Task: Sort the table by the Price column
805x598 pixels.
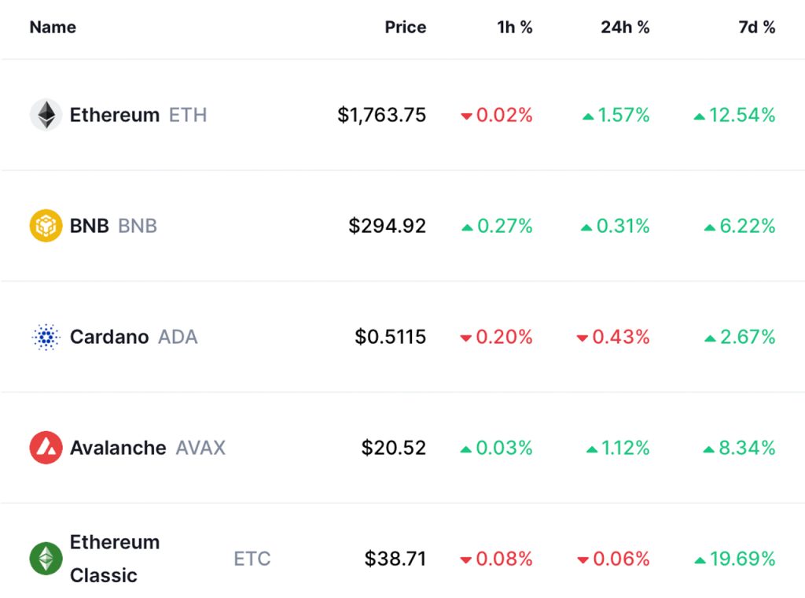Action: click(406, 27)
